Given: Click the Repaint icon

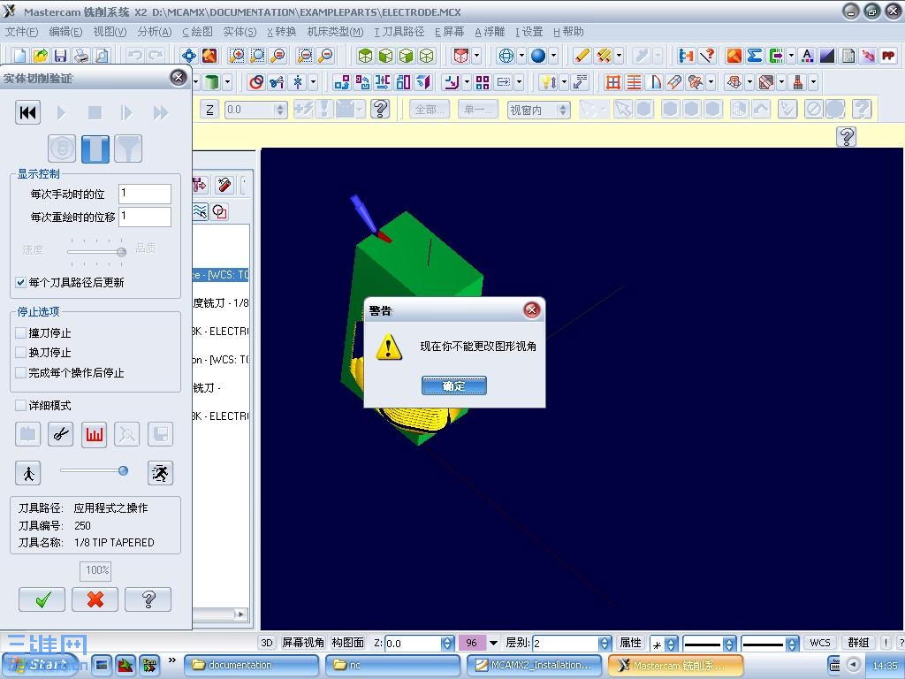Looking at the screenshot, I should [x=209, y=56].
